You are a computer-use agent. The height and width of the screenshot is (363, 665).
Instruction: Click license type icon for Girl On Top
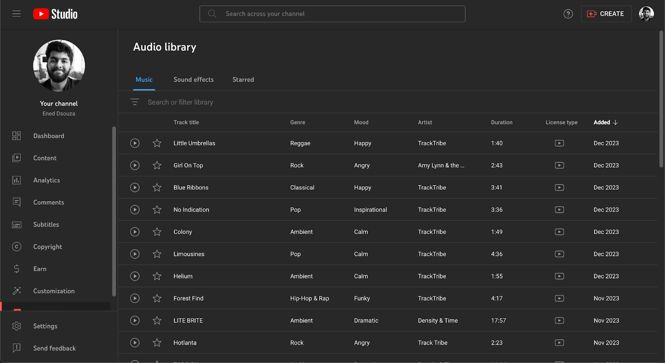pyautogui.click(x=559, y=165)
